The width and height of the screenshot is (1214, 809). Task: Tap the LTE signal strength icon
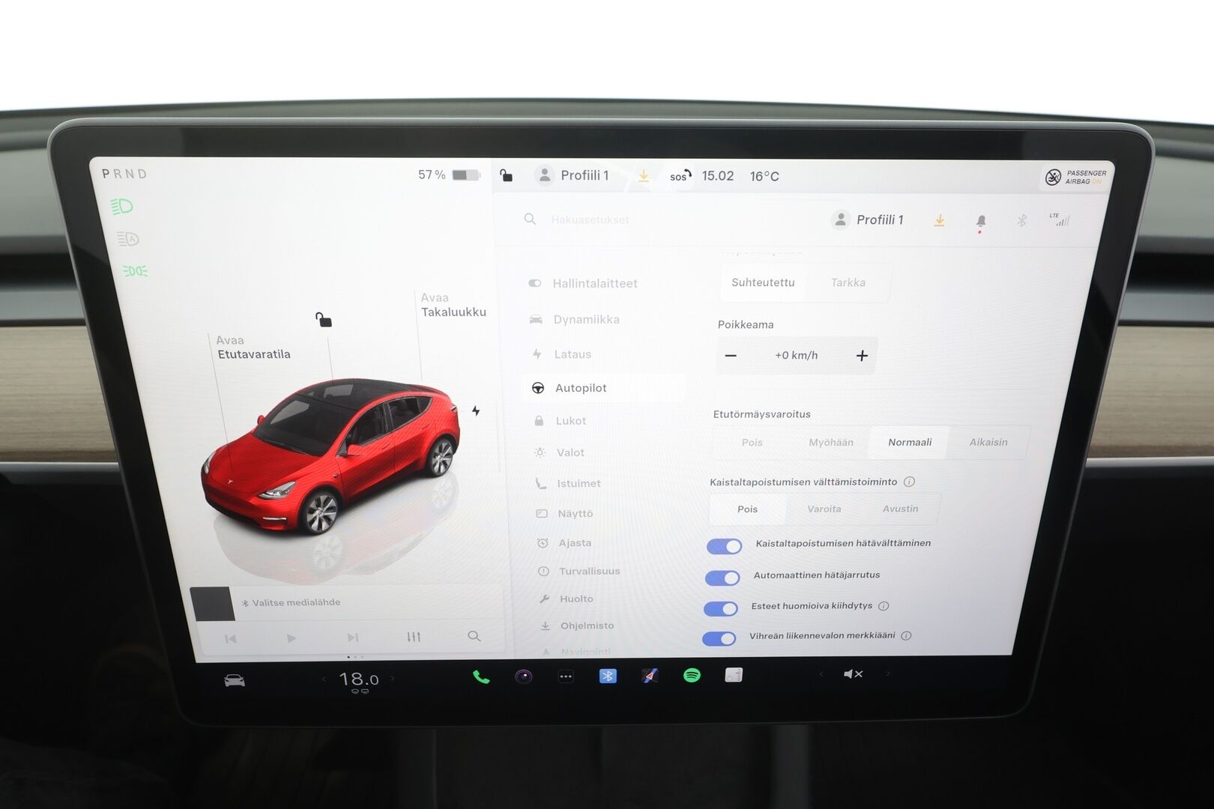tap(1060, 219)
